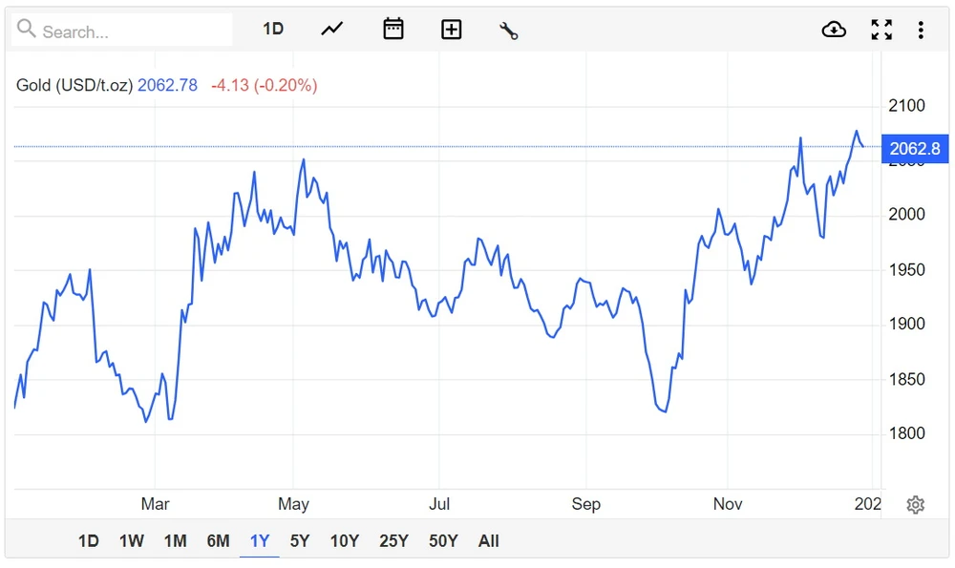This screenshot has width=955, height=568.
Task: Select the 1D time range
Action: pos(89,541)
